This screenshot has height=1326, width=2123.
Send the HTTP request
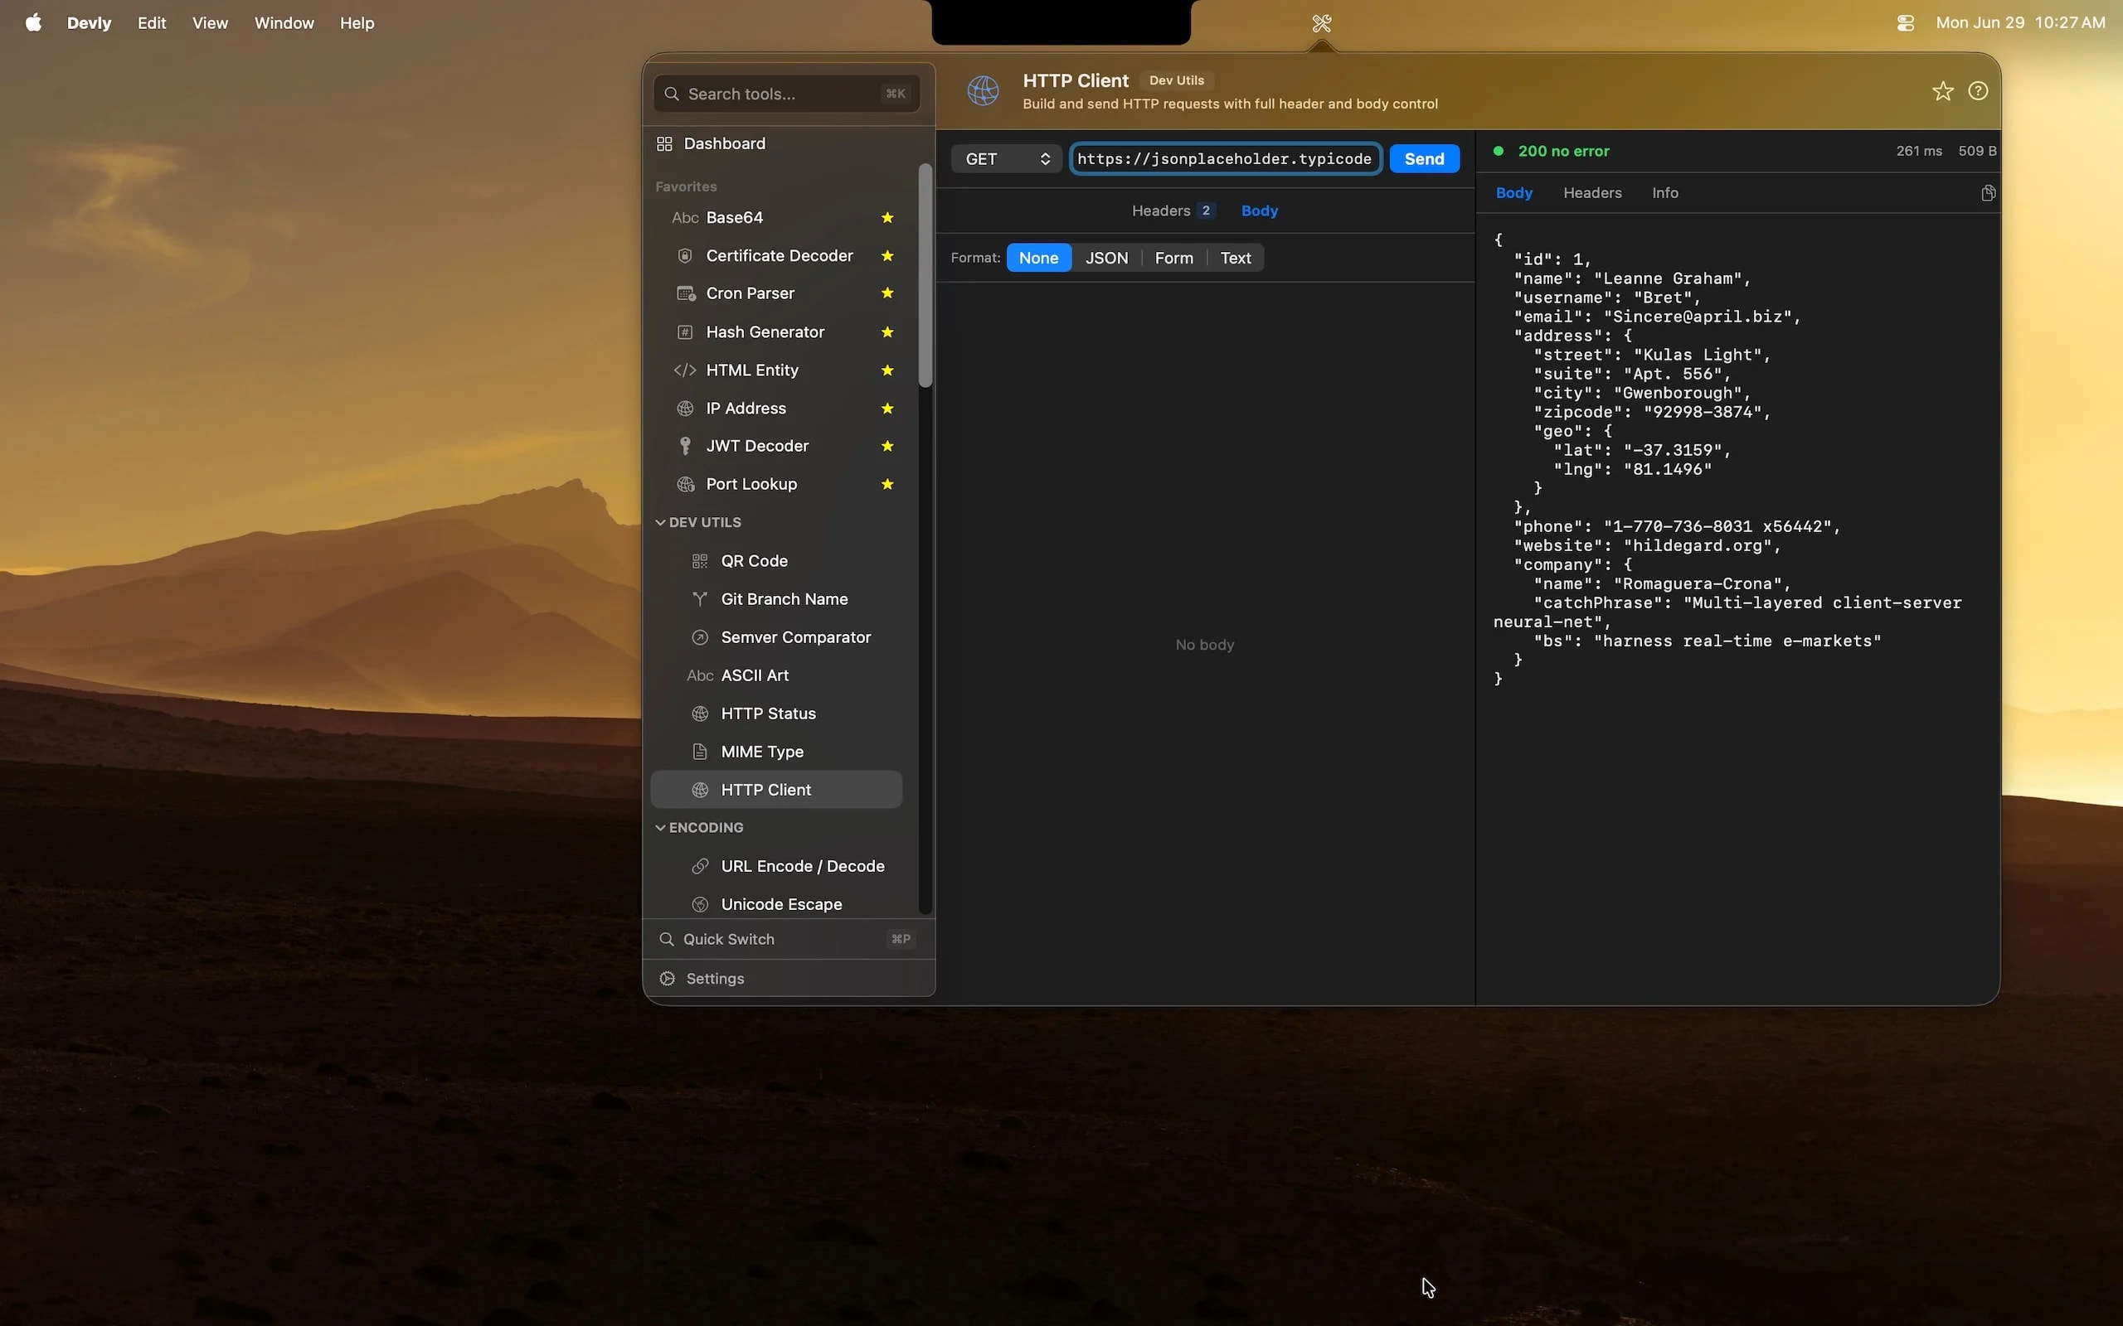click(x=1424, y=159)
